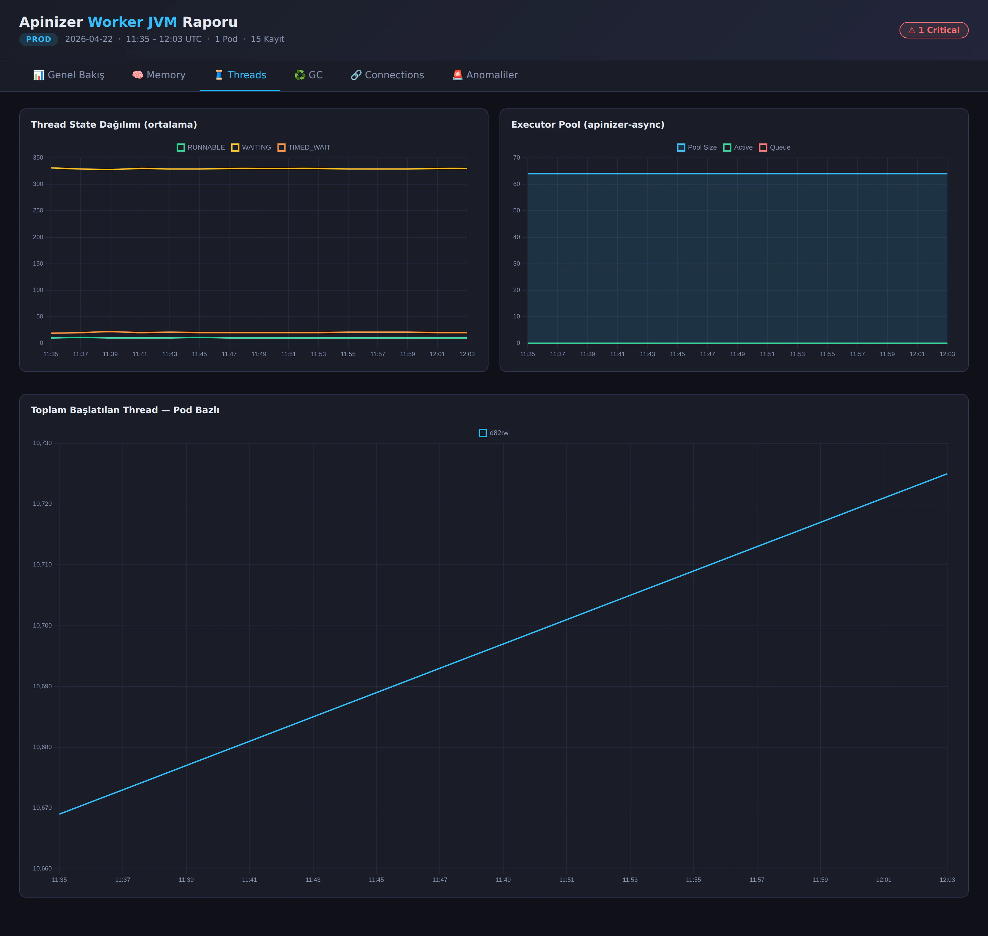Click the siren icon next to Anomaliler
Image resolution: width=988 pixels, height=936 pixels.
click(x=457, y=75)
